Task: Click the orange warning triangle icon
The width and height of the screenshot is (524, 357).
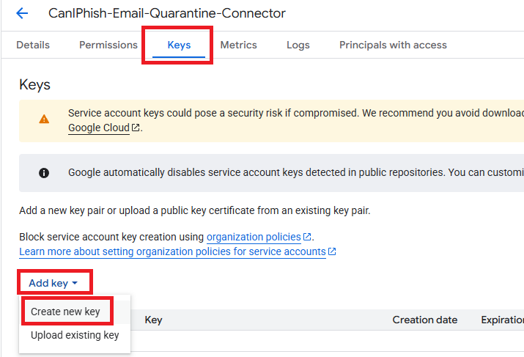Action: point(45,119)
